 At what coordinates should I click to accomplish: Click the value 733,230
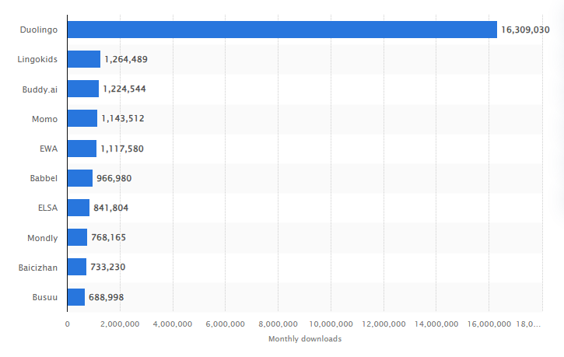pyautogui.click(x=108, y=267)
